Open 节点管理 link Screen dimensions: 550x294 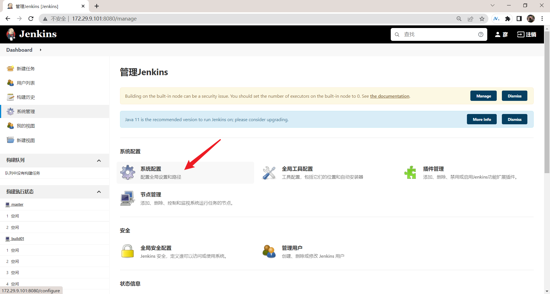point(151,195)
